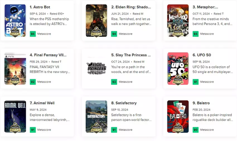237x141 pixels.
Task: Open the Satisfactory title link
Action: coord(124,103)
